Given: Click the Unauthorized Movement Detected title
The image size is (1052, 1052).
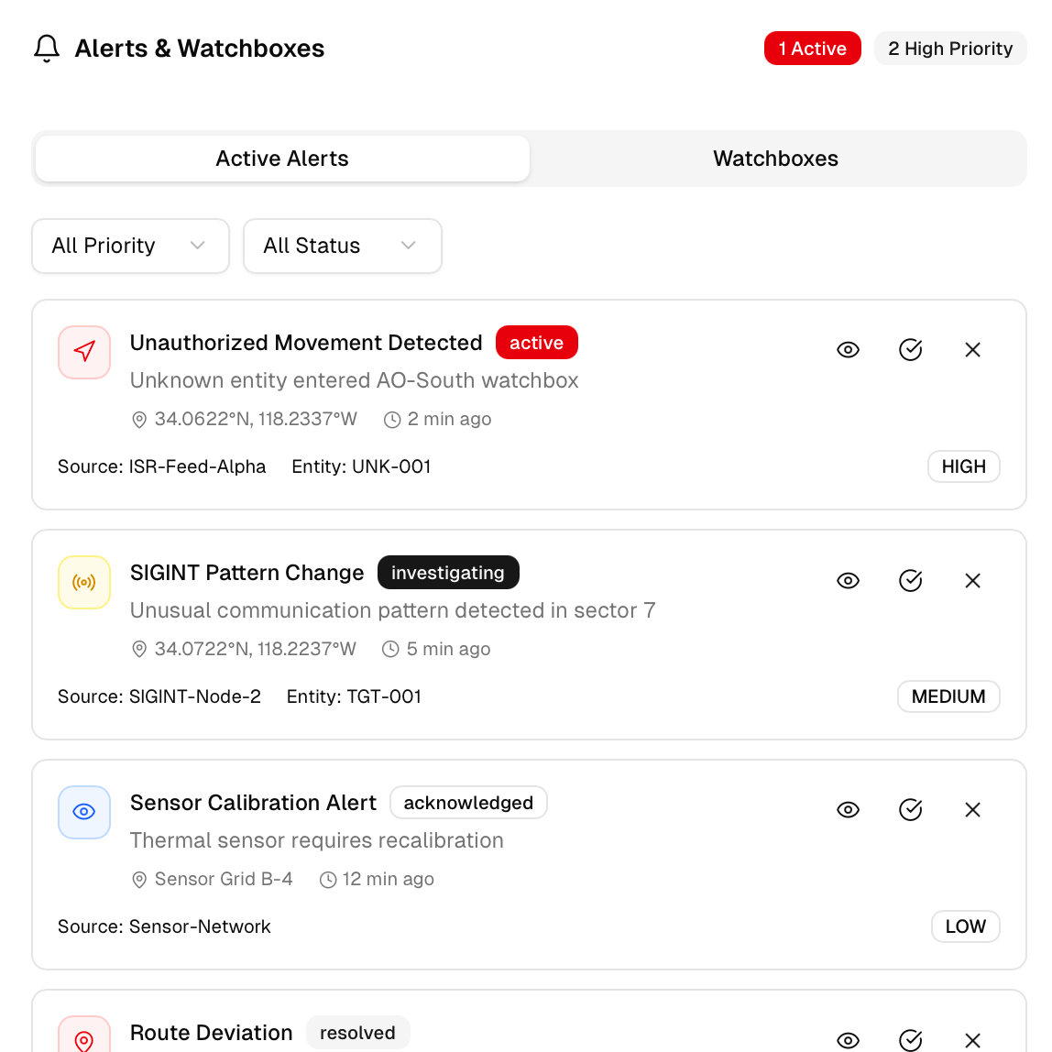Looking at the screenshot, I should (306, 343).
